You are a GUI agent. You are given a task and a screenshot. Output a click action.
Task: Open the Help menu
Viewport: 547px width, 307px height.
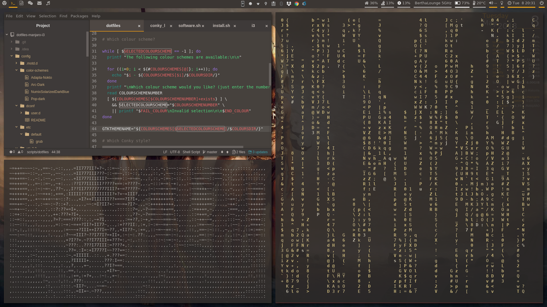[x=96, y=16]
